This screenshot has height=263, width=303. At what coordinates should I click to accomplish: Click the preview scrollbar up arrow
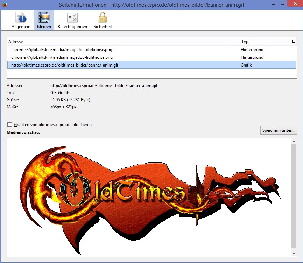tap(294, 141)
